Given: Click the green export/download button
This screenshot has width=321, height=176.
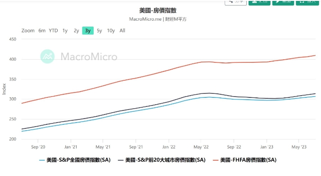Looking at the screenshot, I should pyautogui.click(x=259, y=2).
